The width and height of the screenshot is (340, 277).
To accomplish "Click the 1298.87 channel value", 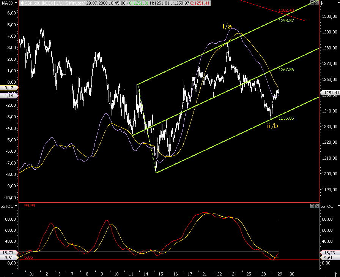I will click(286, 21).
